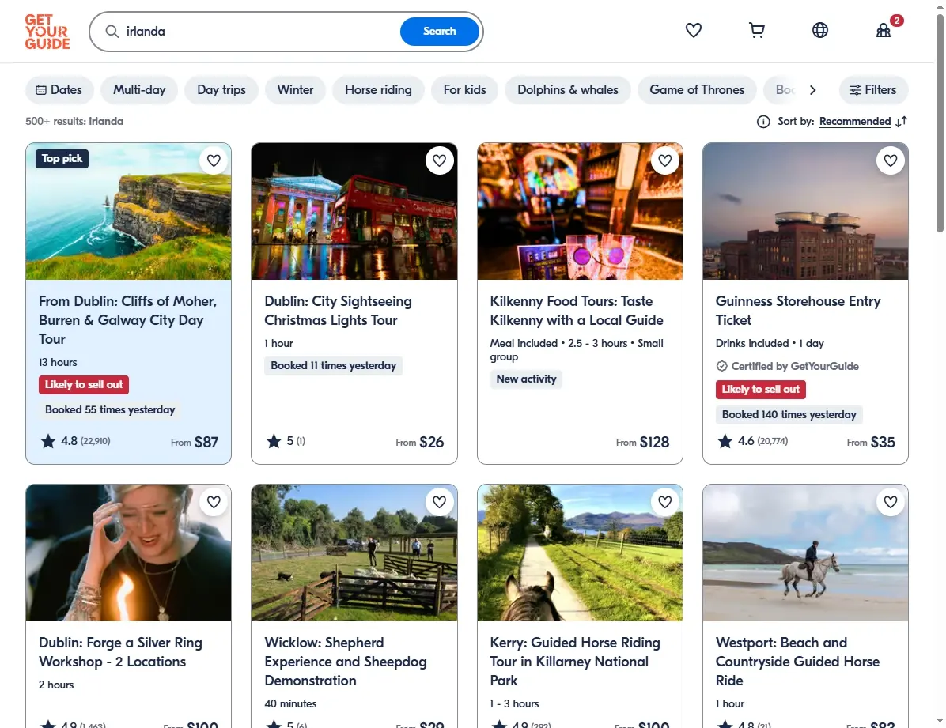Open the Dates filter picker
946x728 pixels.
59,90
